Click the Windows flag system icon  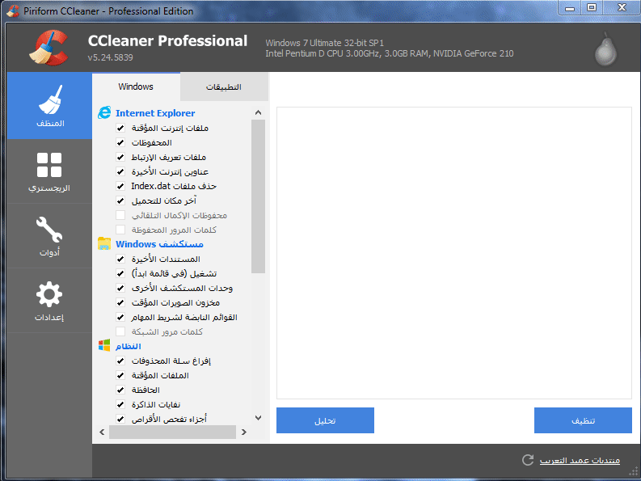coord(104,345)
